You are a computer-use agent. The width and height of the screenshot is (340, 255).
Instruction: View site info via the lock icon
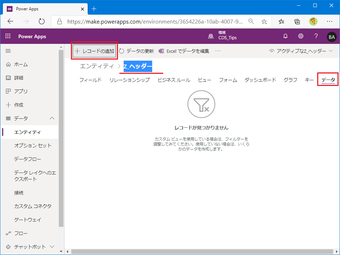(60, 21)
